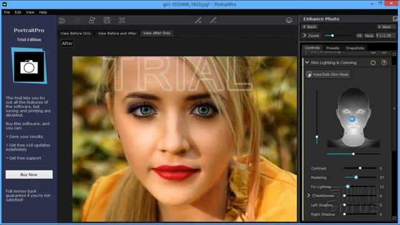Click the After label on preview
Viewport: 400px width, 225px height.
[67, 43]
